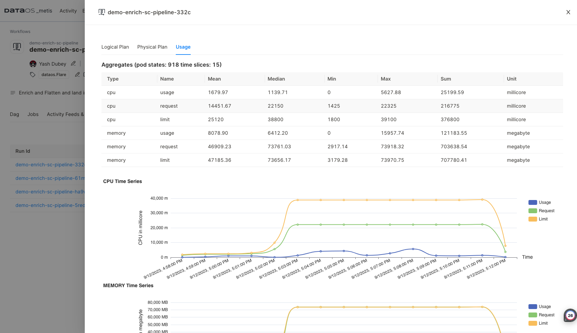Select the dataos.Flare tag chip
This screenshot has height=333, width=577.
pos(54,75)
